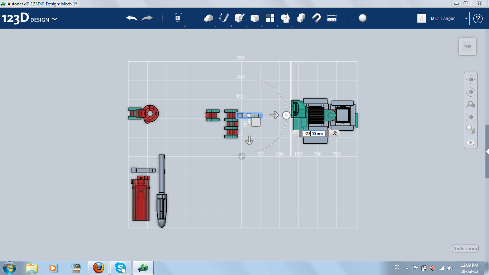This screenshot has height=275, width=489.
Task: Open Windows Explorer from the taskbar
Action: pyautogui.click(x=32, y=268)
